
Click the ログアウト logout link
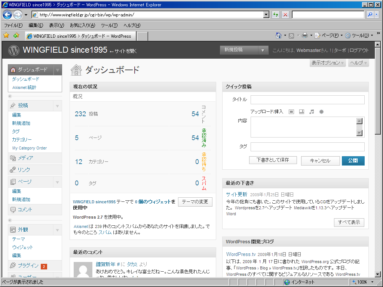click(x=359, y=50)
